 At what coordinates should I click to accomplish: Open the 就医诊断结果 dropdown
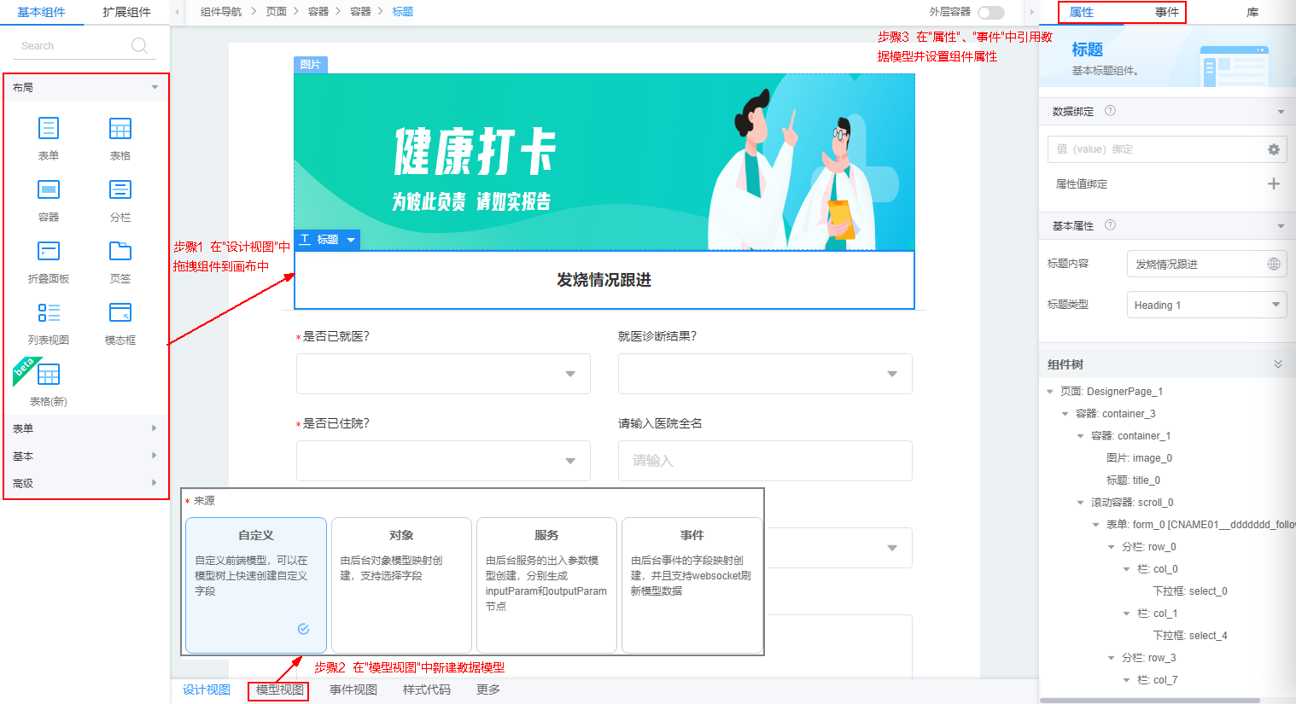click(765, 374)
